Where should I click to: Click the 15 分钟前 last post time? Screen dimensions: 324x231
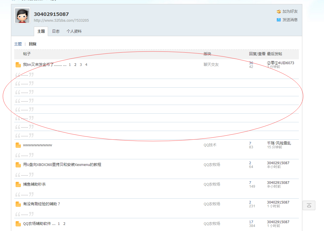click(275, 147)
